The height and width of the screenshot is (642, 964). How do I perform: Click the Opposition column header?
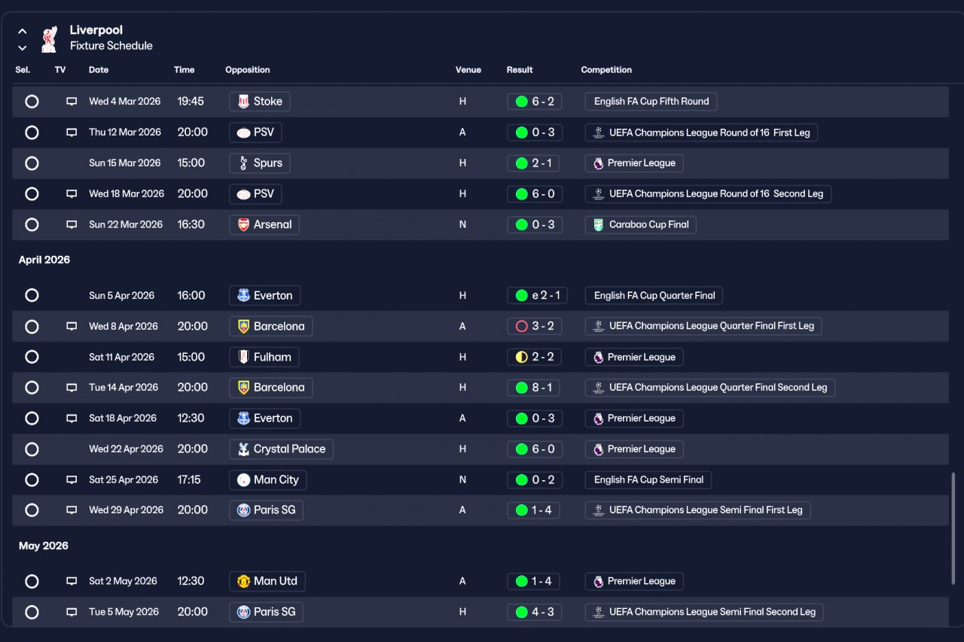tap(248, 70)
